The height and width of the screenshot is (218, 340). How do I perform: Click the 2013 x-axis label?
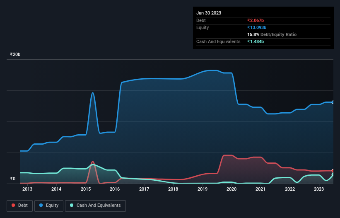(x=27, y=189)
